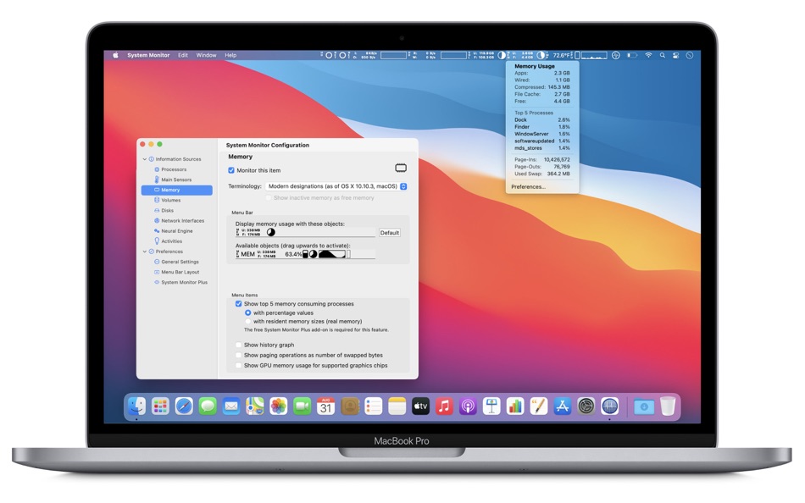
Task: Toggle Monitor this item checkbox
Action: coord(231,170)
